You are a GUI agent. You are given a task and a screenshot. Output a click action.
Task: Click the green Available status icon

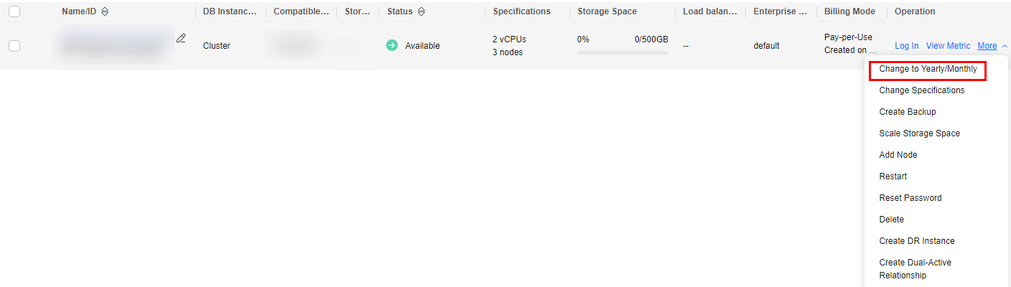click(392, 45)
